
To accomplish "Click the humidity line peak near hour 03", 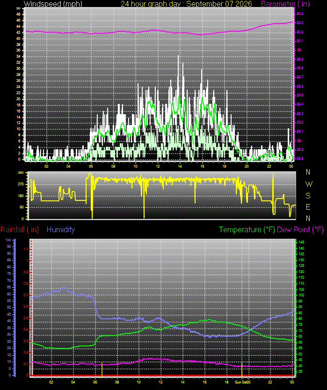I will tap(64, 288).
